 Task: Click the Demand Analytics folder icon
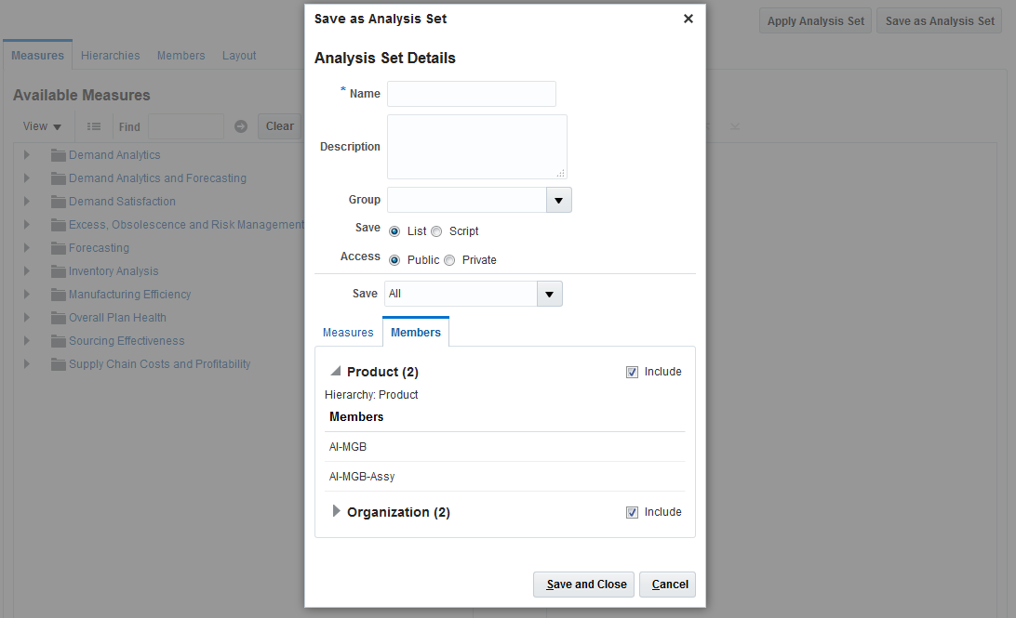(x=59, y=155)
